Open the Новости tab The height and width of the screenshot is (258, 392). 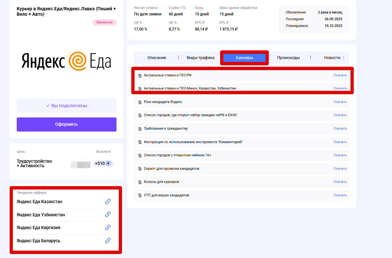(x=332, y=58)
